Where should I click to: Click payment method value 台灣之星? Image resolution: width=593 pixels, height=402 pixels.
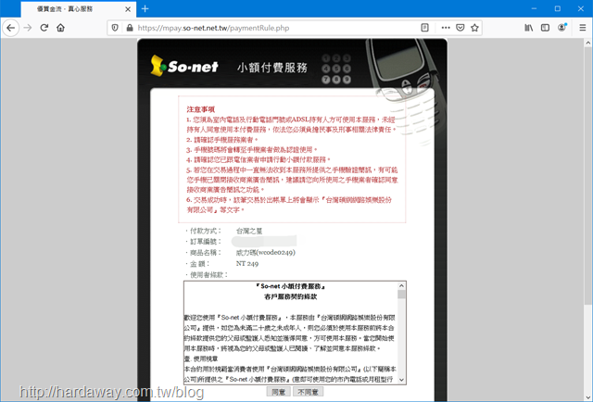click(249, 231)
